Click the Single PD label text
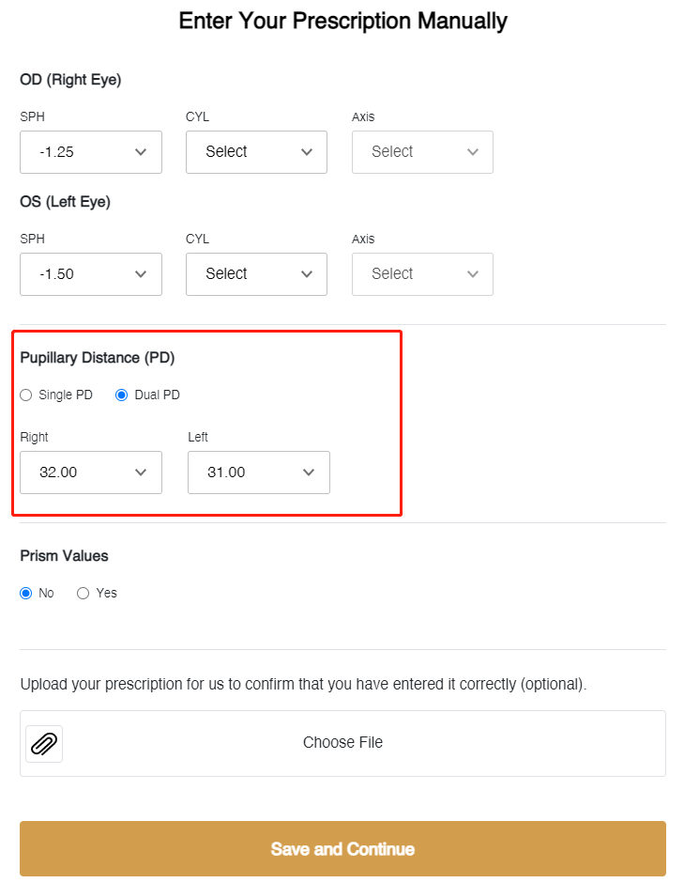The width and height of the screenshot is (684, 883). [x=66, y=395]
